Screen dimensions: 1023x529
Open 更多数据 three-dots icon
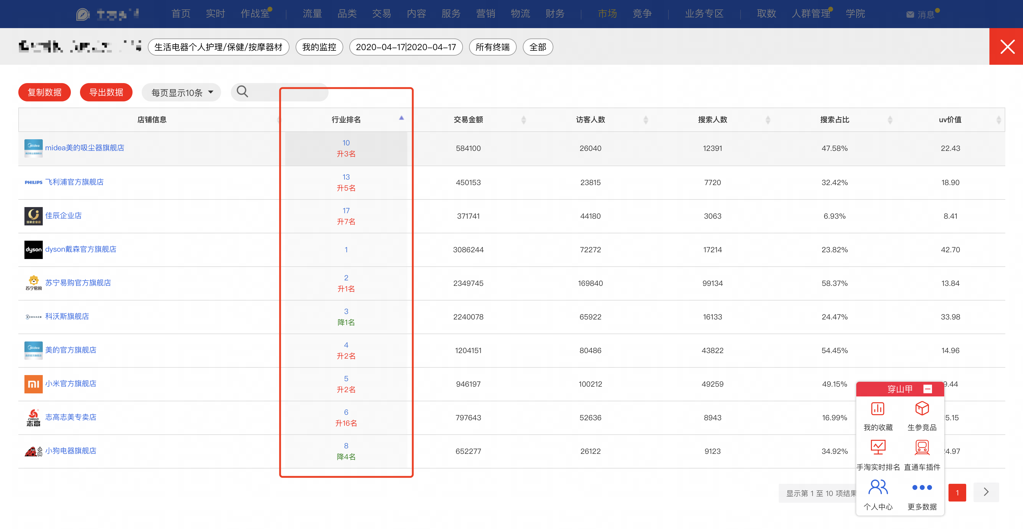tap(922, 487)
